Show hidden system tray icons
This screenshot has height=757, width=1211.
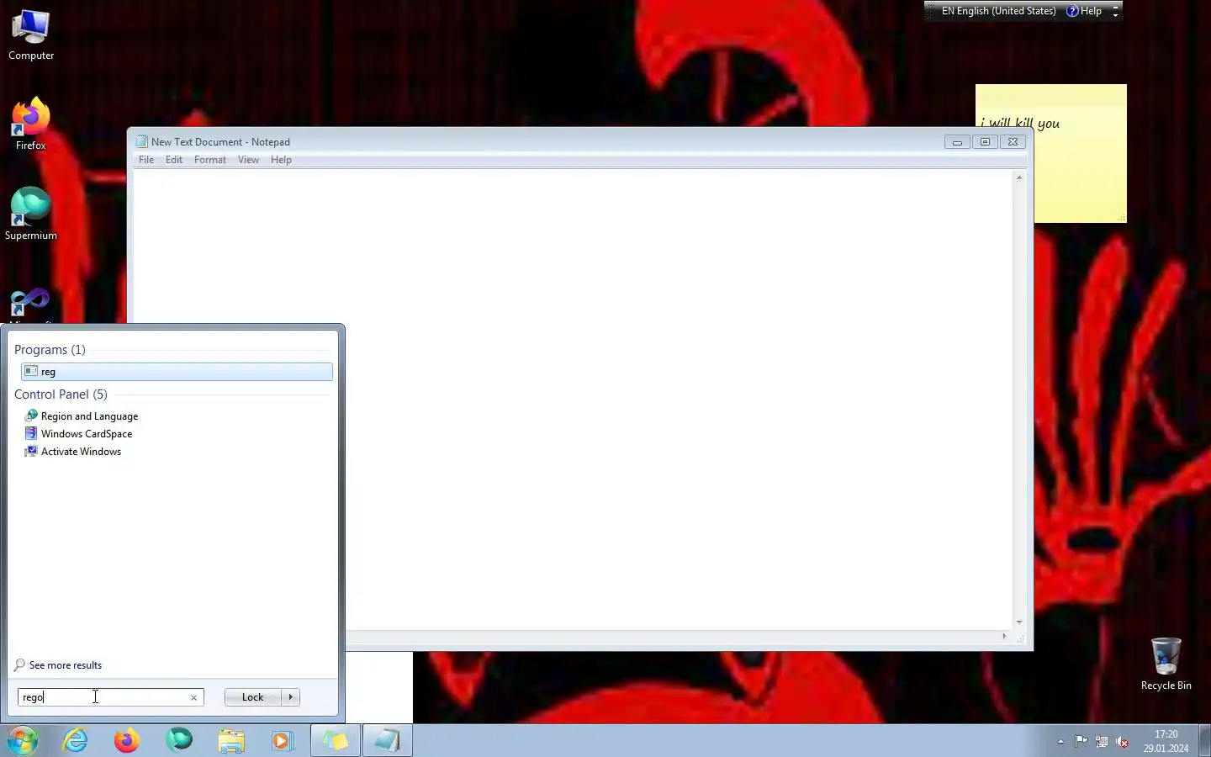tap(1060, 741)
